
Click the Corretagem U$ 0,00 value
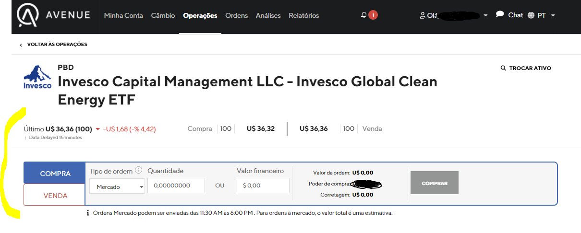[x=363, y=195]
